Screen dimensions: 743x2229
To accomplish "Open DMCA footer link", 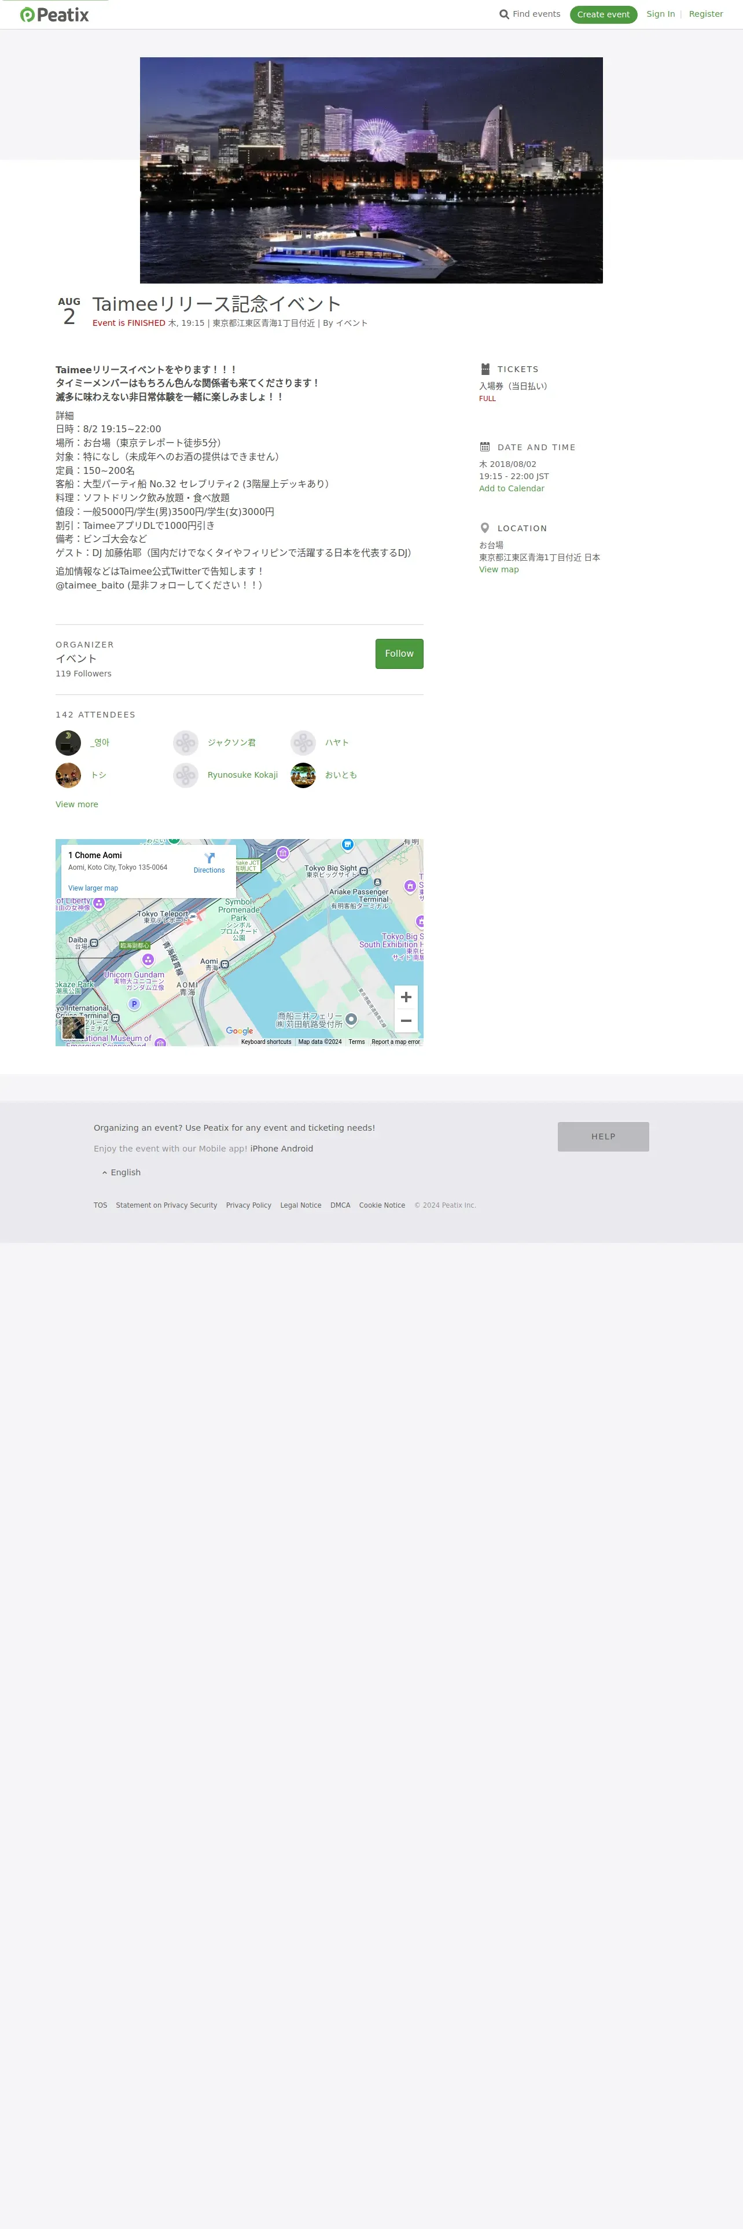I will click(340, 1205).
